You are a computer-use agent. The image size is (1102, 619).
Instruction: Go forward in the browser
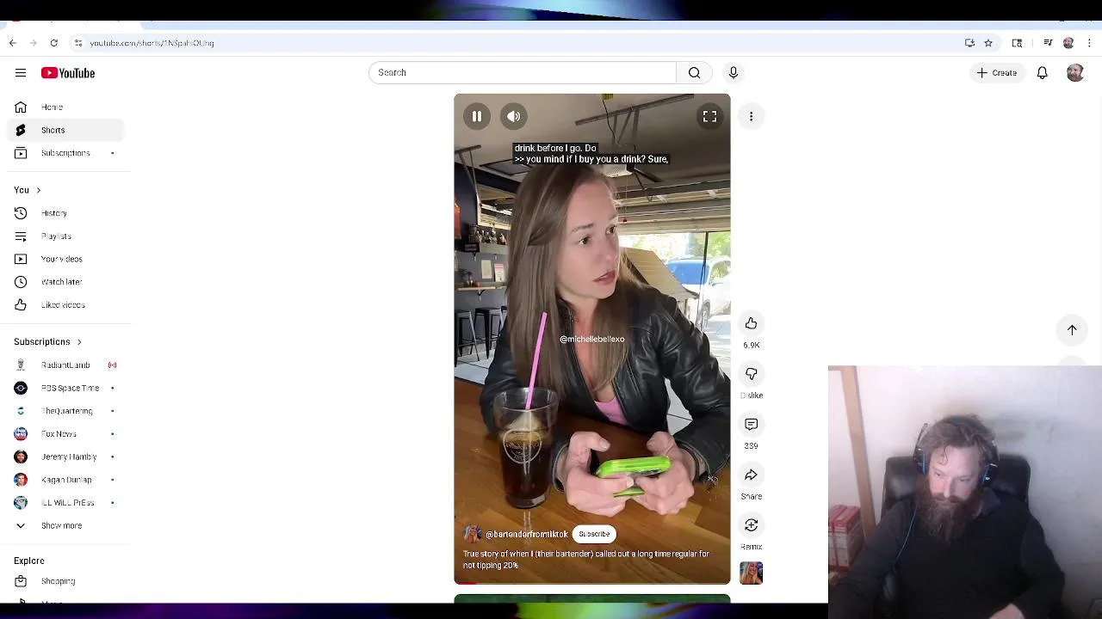tap(34, 43)
